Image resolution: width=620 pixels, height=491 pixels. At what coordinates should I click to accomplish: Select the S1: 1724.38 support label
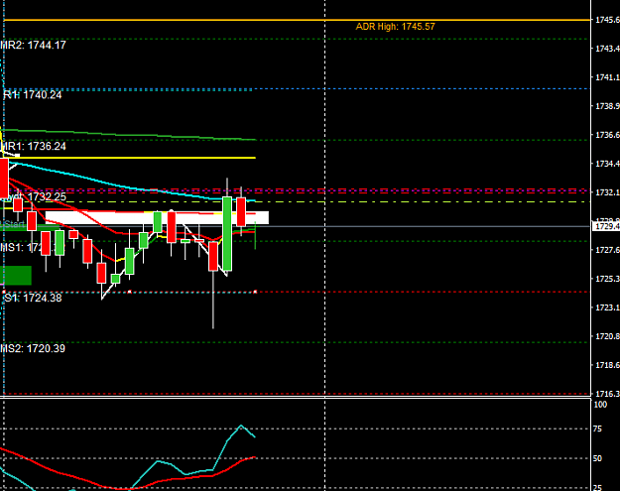click(x=33, y=298)
